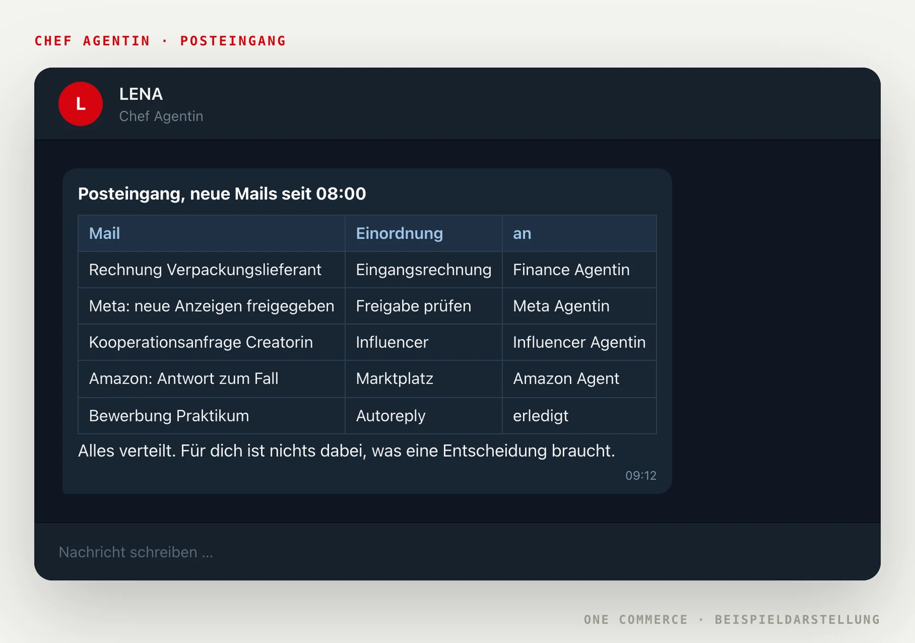Click the red Chef Agentin · Posteingang title
The image size is (915, 643).
pyautogui.click(x=161, y=41)
